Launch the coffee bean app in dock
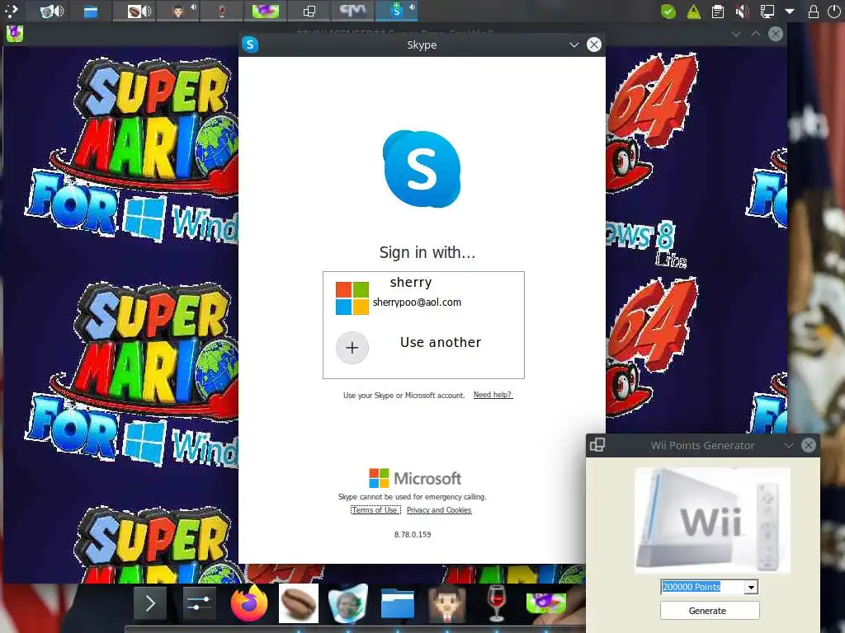Viewport: 845px width, 633px height. [x=299, y=603]
